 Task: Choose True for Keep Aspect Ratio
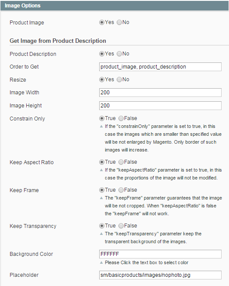pyautogui.click(x=101, y=162)
